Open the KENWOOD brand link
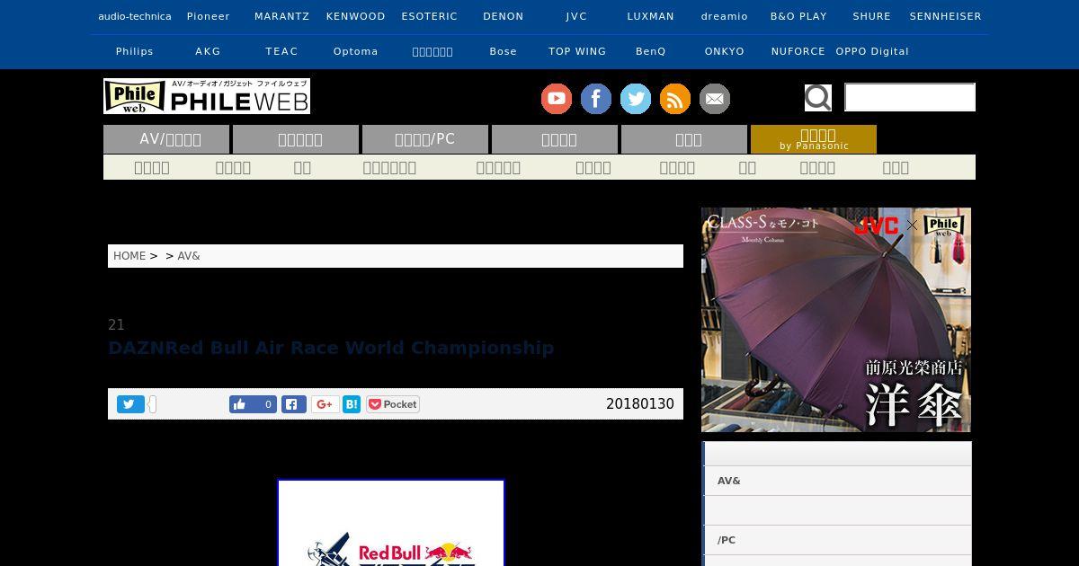Viewport: 1079px width, 566px height. coord(356,16)
